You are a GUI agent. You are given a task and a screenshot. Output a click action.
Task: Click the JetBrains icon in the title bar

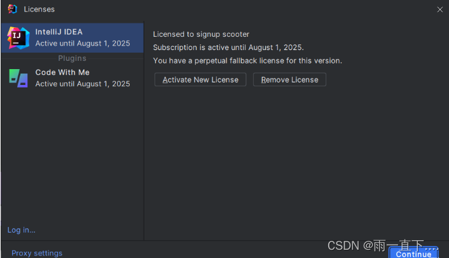(11, 9)
